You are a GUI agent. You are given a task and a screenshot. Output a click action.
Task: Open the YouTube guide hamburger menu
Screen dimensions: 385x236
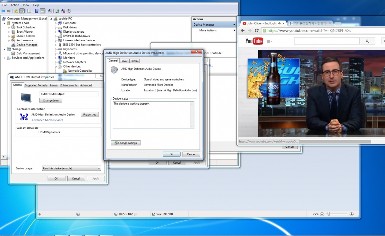(x=269, y=41)
